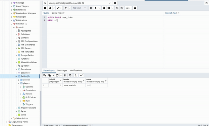Image resolution: width=209 pixels, height=126 pixels.
Task: Click the Delete row trash icon
Action: pyautogui.click(x=65, y=75)
